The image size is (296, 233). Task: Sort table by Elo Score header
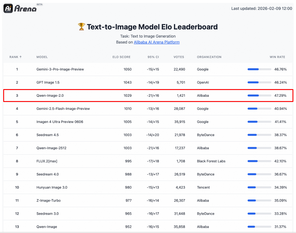tap(121, 57)
